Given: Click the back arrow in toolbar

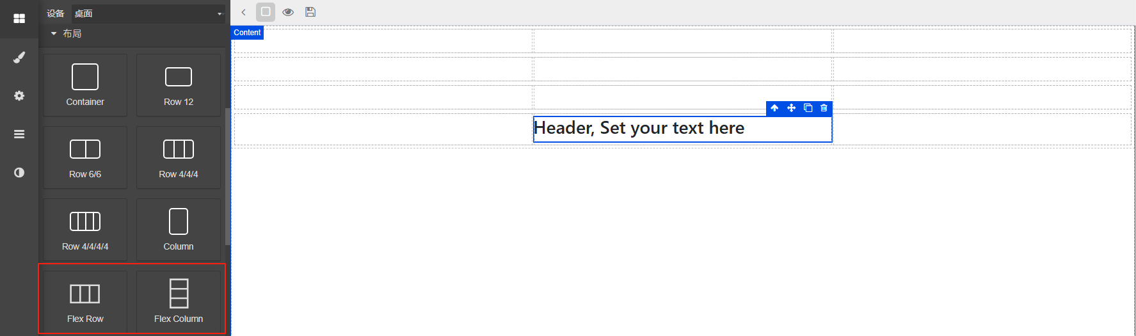Looking at the screenshot, I should [243, 12].
